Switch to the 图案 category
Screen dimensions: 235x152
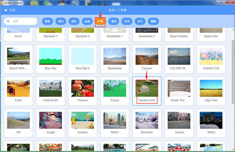[x=153, y=21]
